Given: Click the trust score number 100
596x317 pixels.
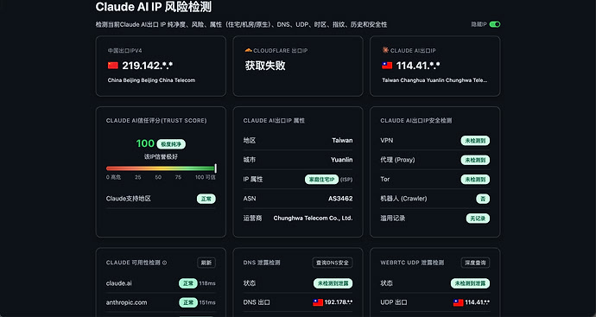Looking at the screenshot, I should tap(145, 143).
